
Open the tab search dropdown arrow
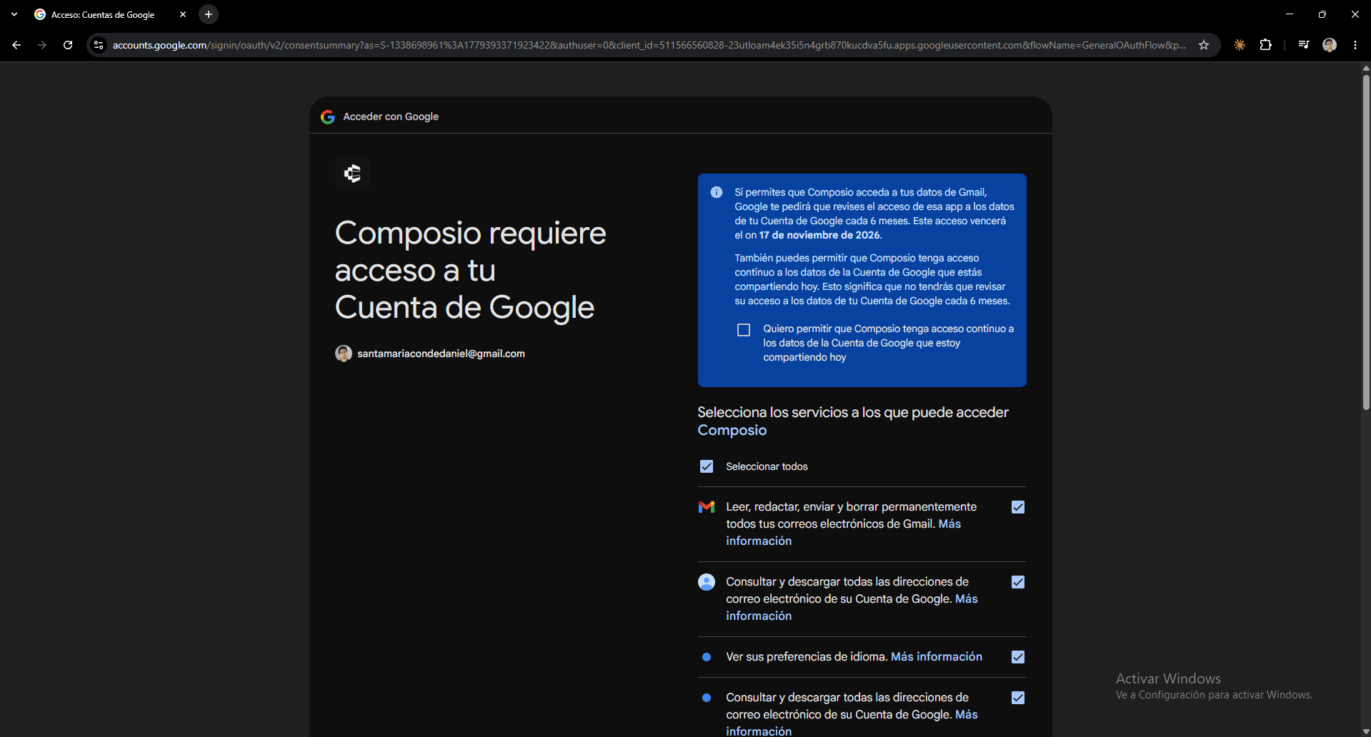click(14, 14)
